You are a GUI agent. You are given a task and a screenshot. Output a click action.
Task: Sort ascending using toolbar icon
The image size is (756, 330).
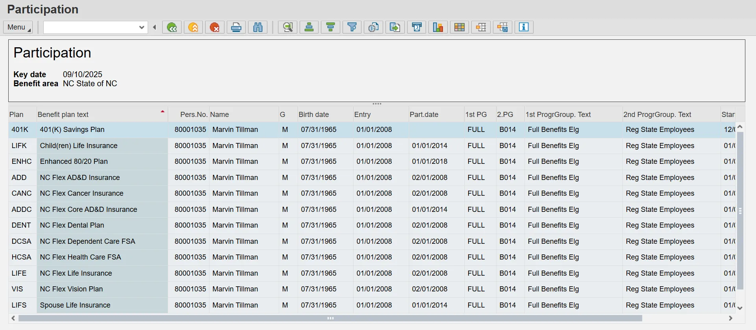pos(309,27)
